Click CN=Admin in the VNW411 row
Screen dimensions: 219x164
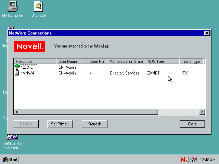pyautogui.click(x=67, y=73)
